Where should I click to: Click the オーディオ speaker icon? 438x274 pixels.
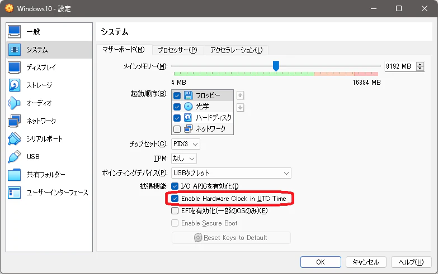pyautogui.click(x=14, y=103)
